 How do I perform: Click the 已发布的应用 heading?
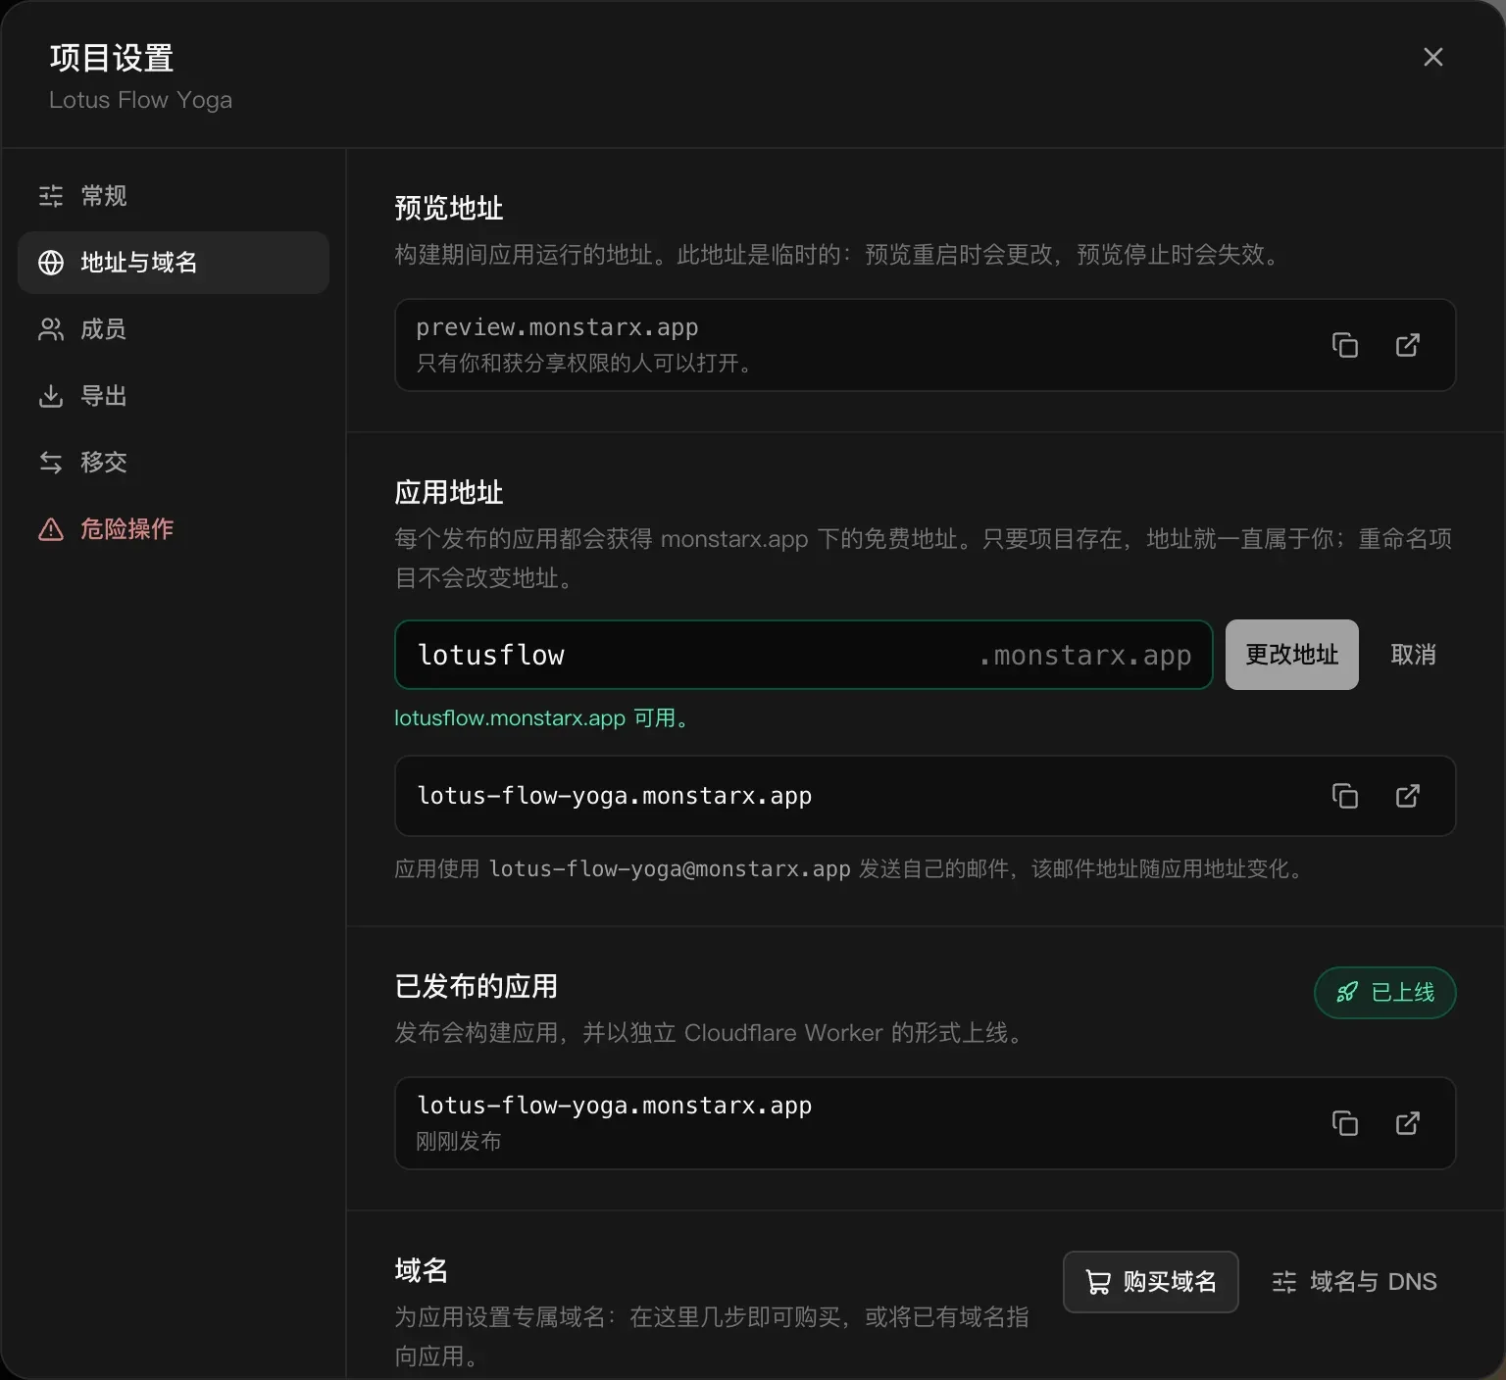[477, 986]
